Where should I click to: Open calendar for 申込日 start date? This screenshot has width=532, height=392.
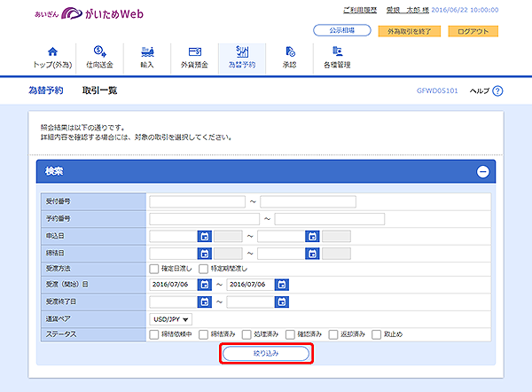(x=205, y=236)
